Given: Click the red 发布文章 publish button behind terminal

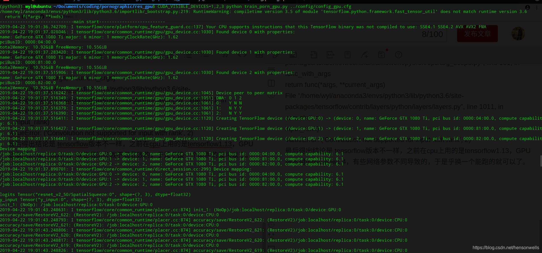Looking at the screenshot, I should pos(477,34).
